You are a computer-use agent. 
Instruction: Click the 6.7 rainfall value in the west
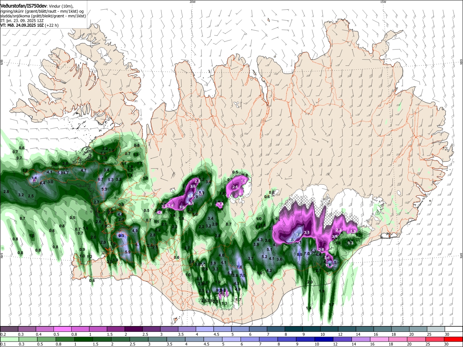click(x=101, y=179)
